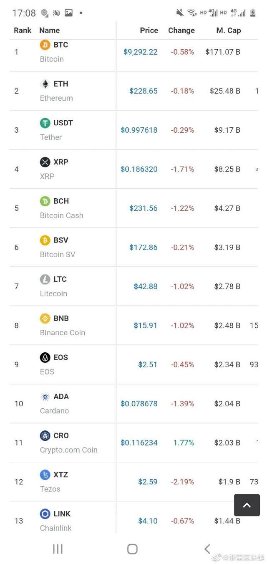Select the green Tether USDT icon
The image size is (267, 564).
click(x=45, y=123)
